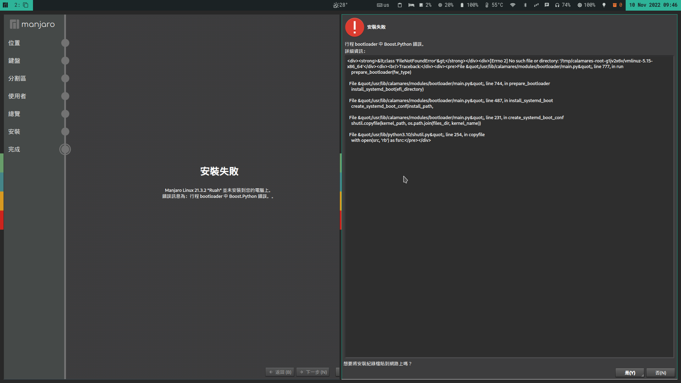Click the battery indicator showing 100%
Screen dimensions: 681x383
click(x=469, y=5)
